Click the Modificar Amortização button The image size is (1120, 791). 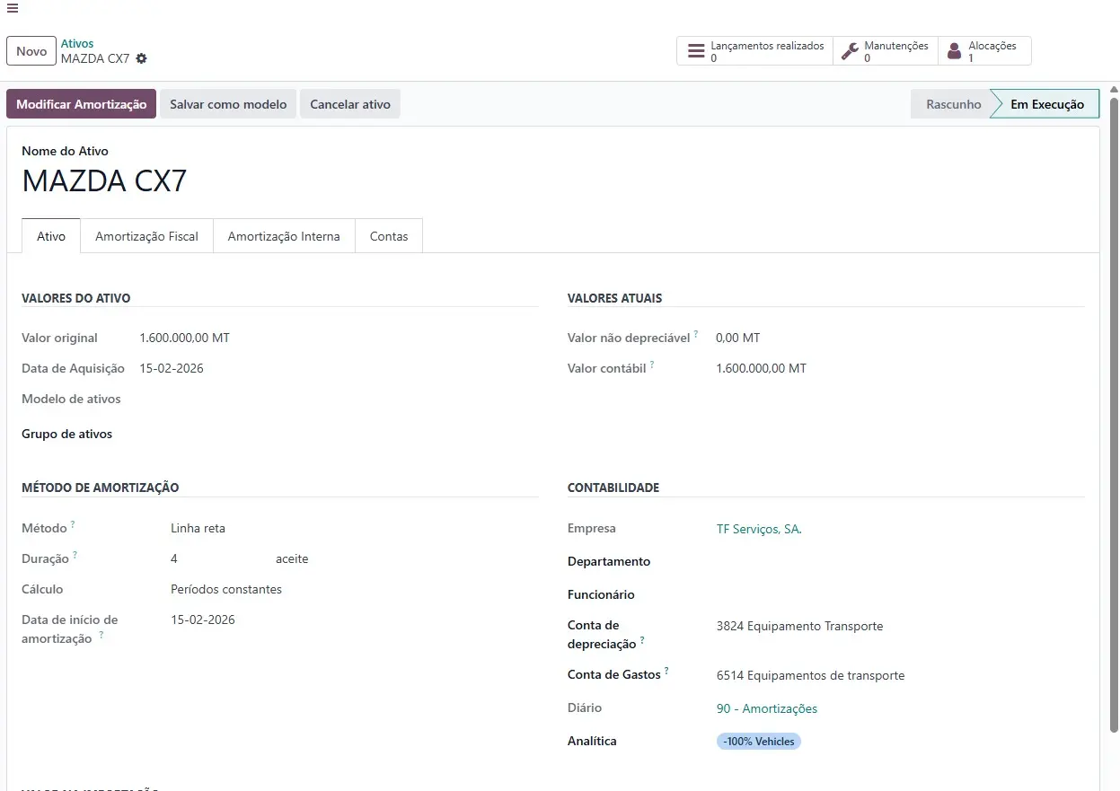81,104
